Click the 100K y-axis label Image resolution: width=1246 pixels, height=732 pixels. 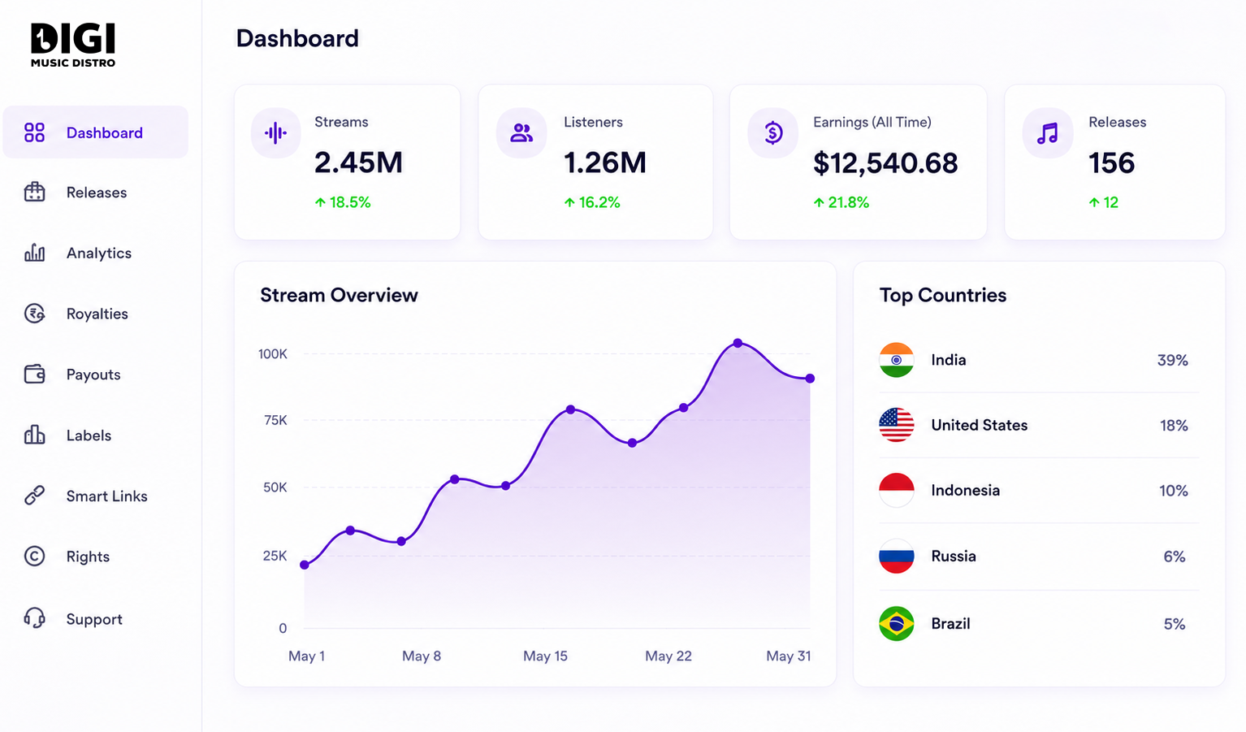point(273,354)
